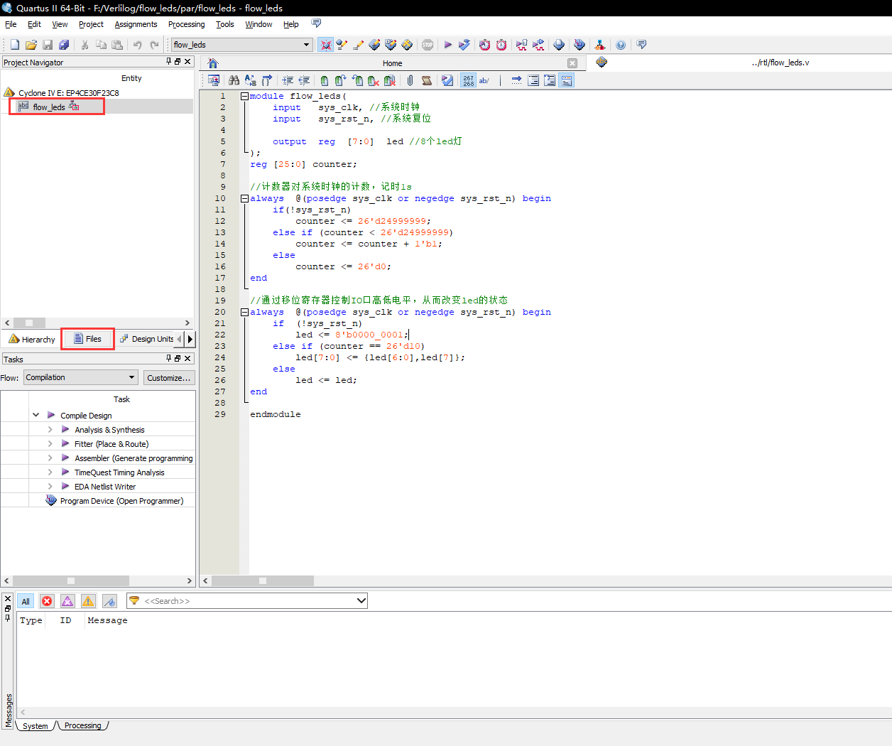Click the Insert File paperclip icon

click(x=410, y=80)
